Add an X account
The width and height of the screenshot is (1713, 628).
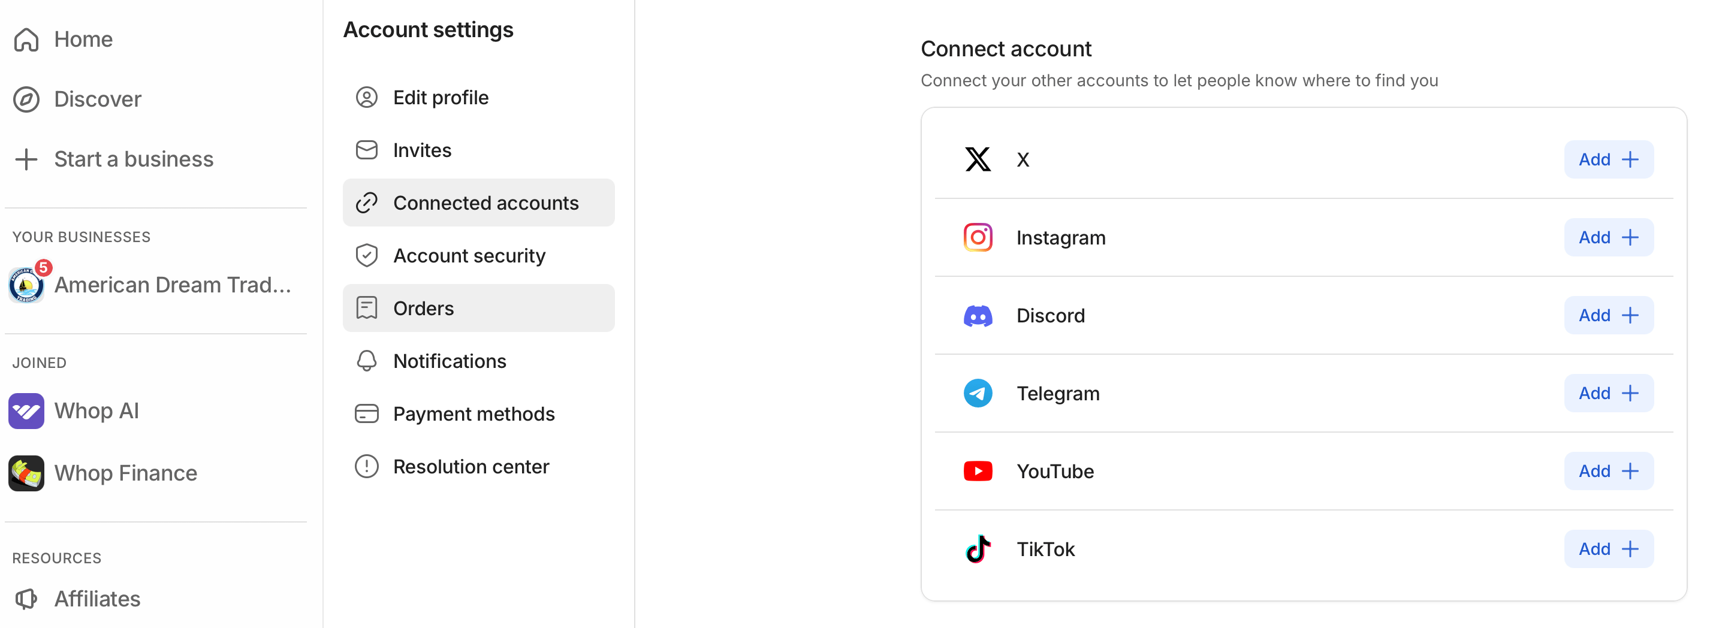click(x=1609, y=159)
